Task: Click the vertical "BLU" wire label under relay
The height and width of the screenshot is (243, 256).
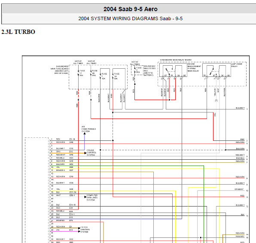Action: click(x=180, y=90)
